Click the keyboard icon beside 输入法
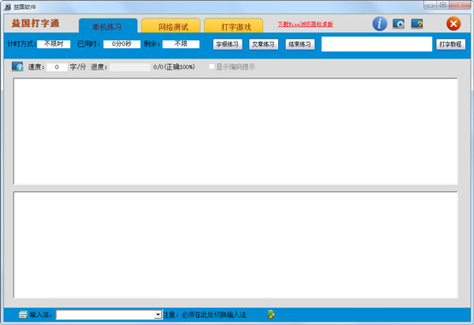Screen dimensions: 474x325 tap(22, 315)
